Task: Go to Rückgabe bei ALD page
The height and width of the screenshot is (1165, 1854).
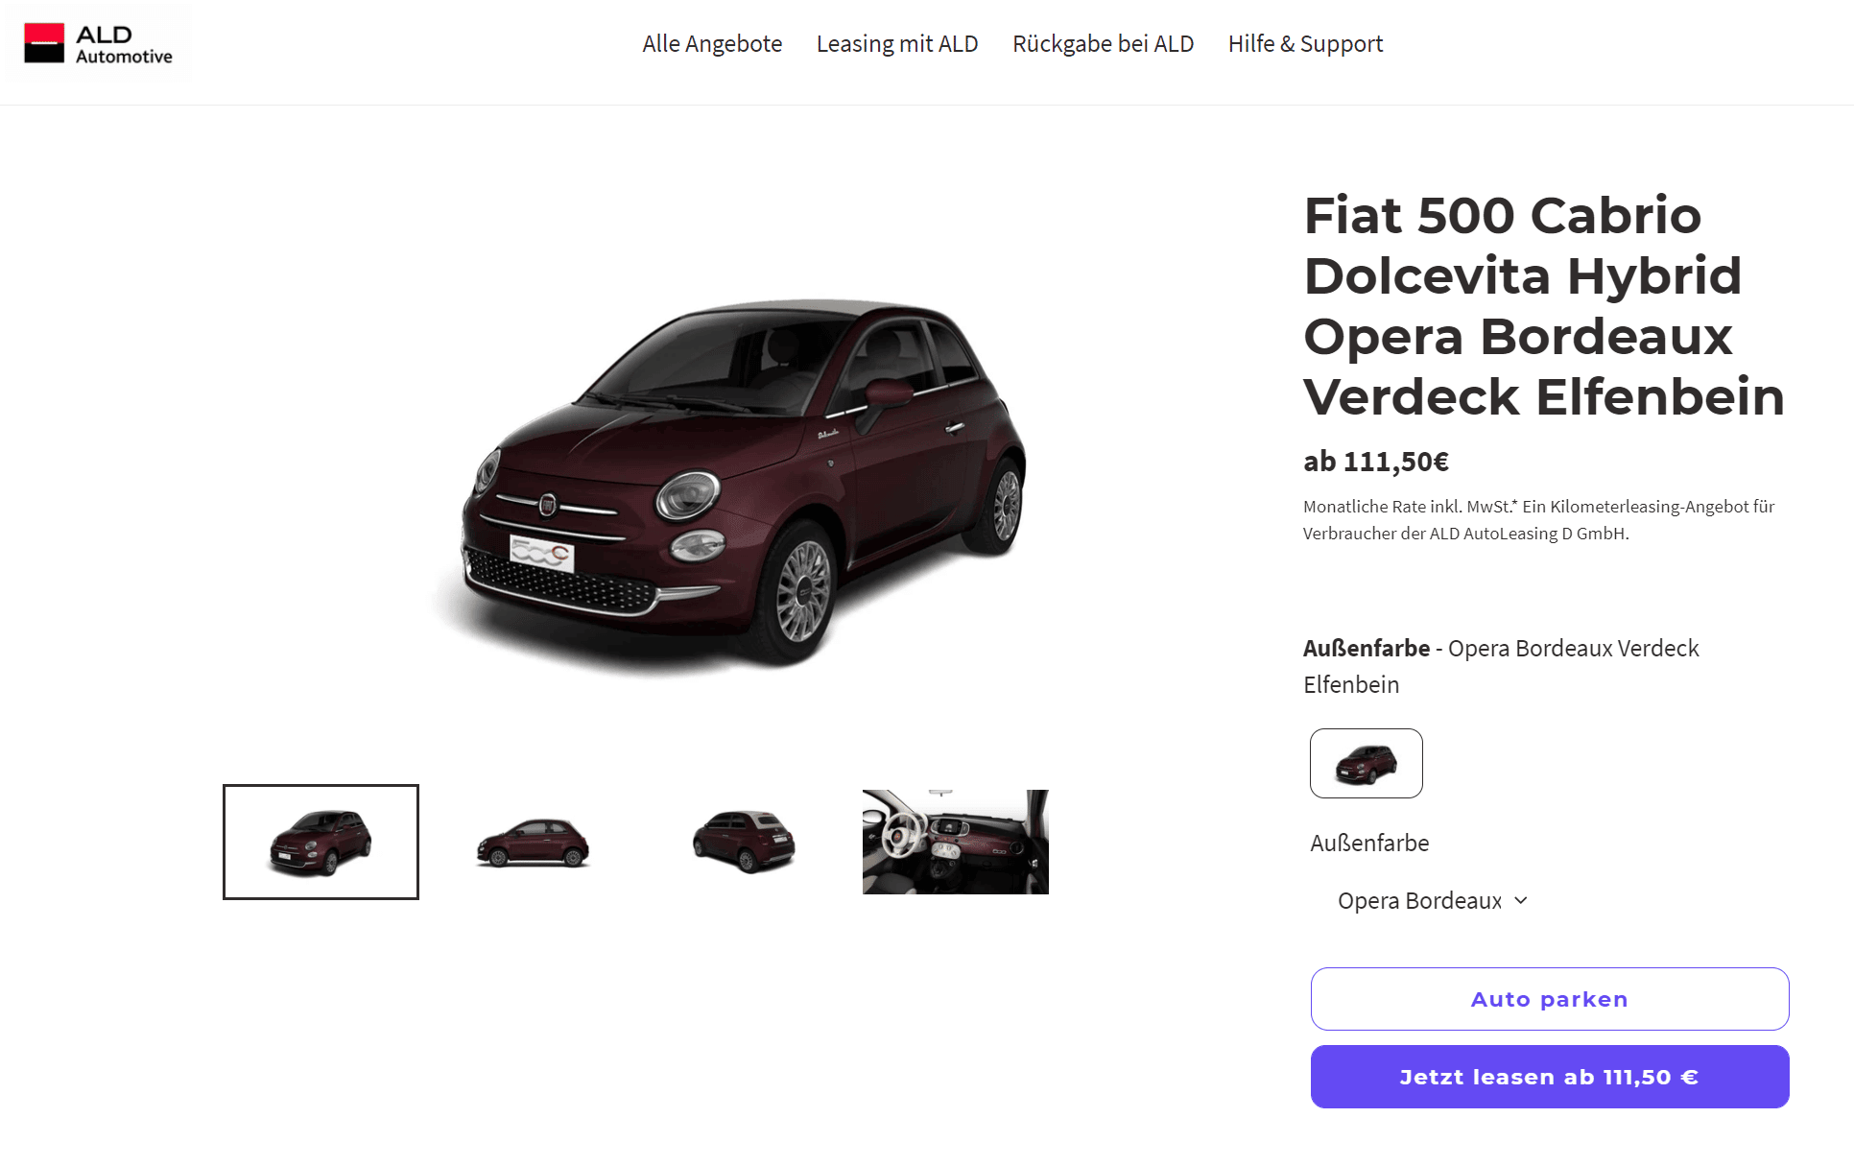Action: [1103, 44]
